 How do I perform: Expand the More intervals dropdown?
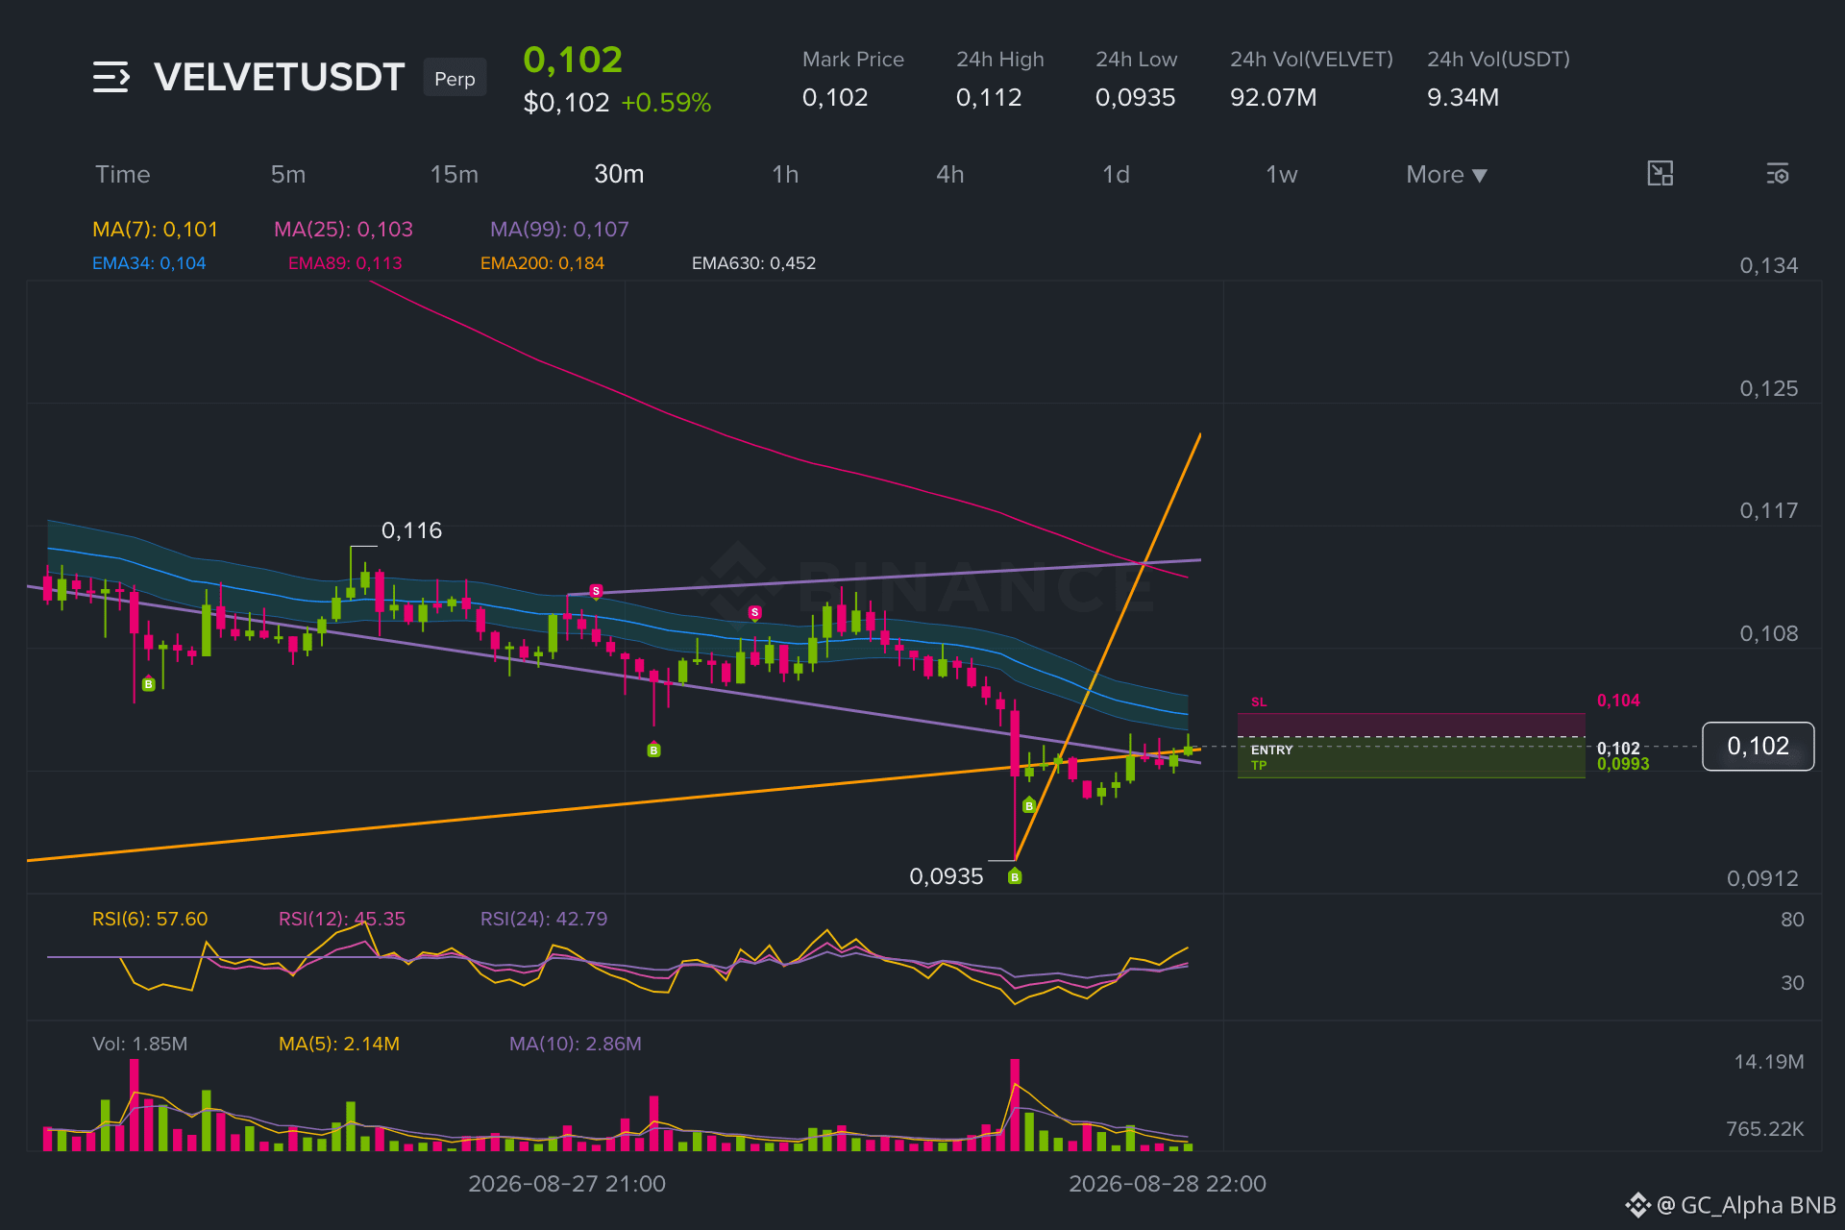pyautogui.click(x=1446, y=174)
